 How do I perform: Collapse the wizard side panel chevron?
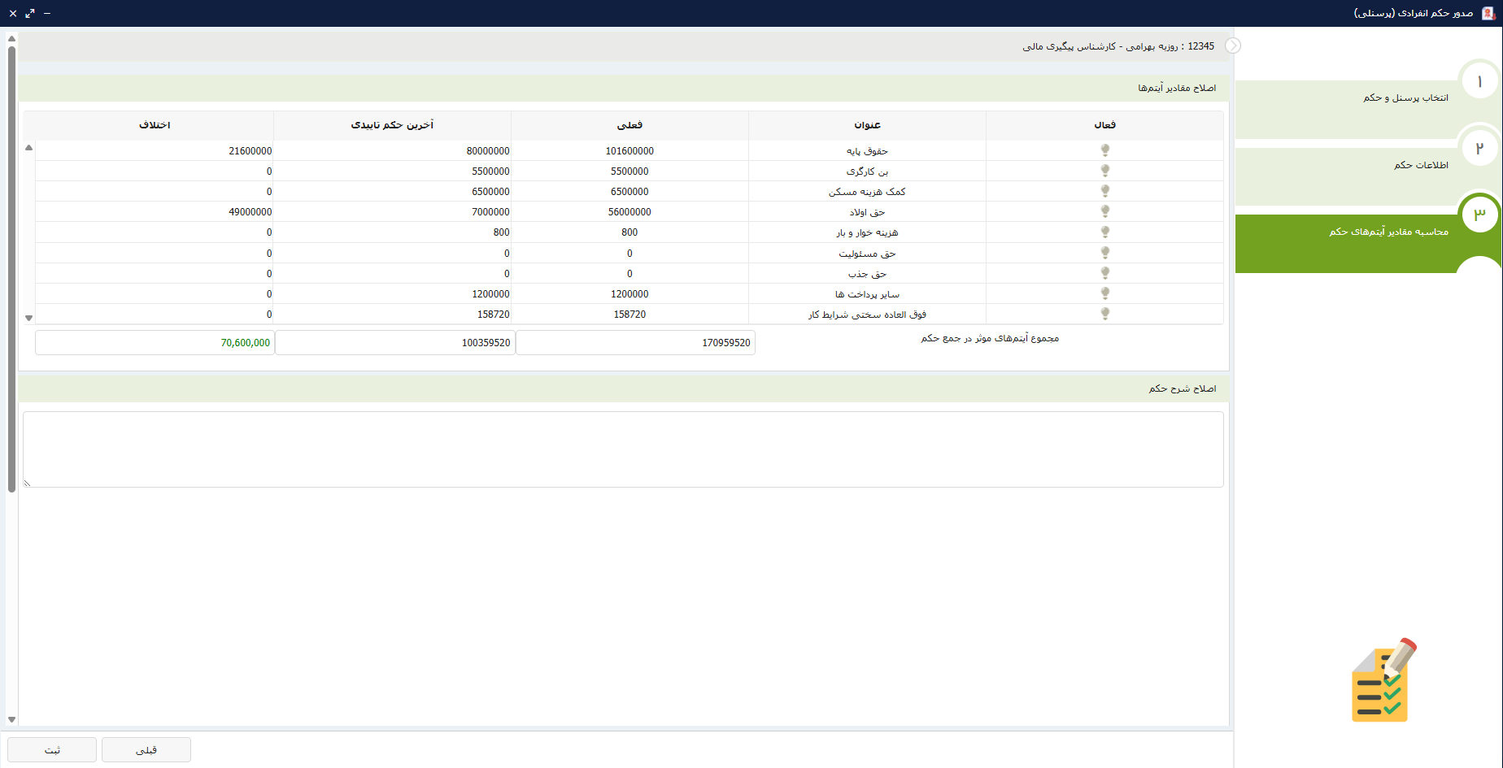[x=1233, y=46]
